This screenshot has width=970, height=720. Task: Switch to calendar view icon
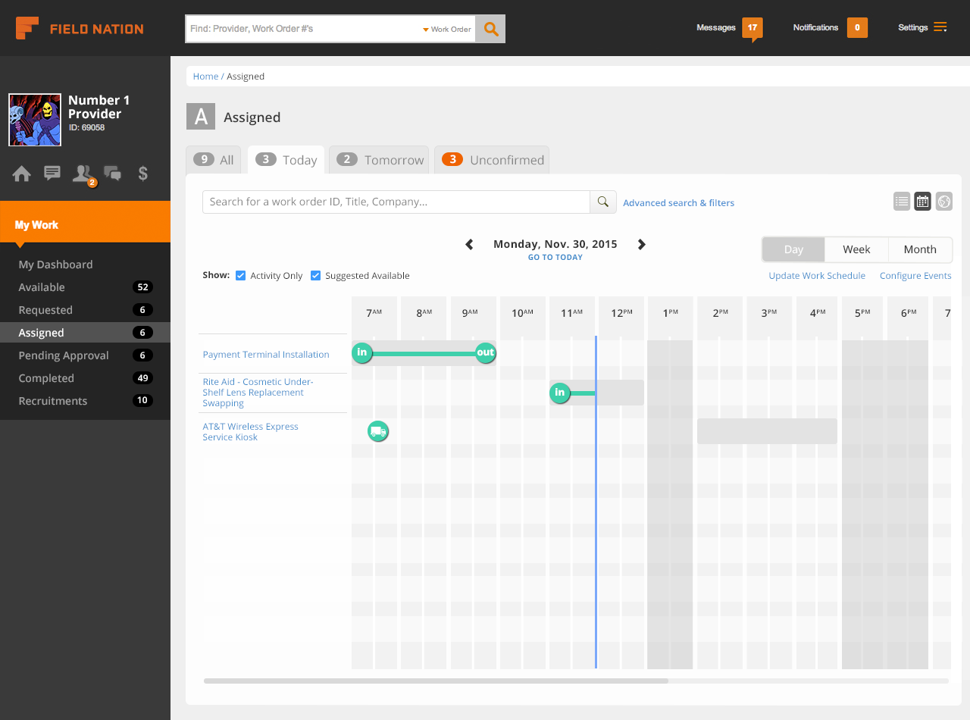click(922, 202)
